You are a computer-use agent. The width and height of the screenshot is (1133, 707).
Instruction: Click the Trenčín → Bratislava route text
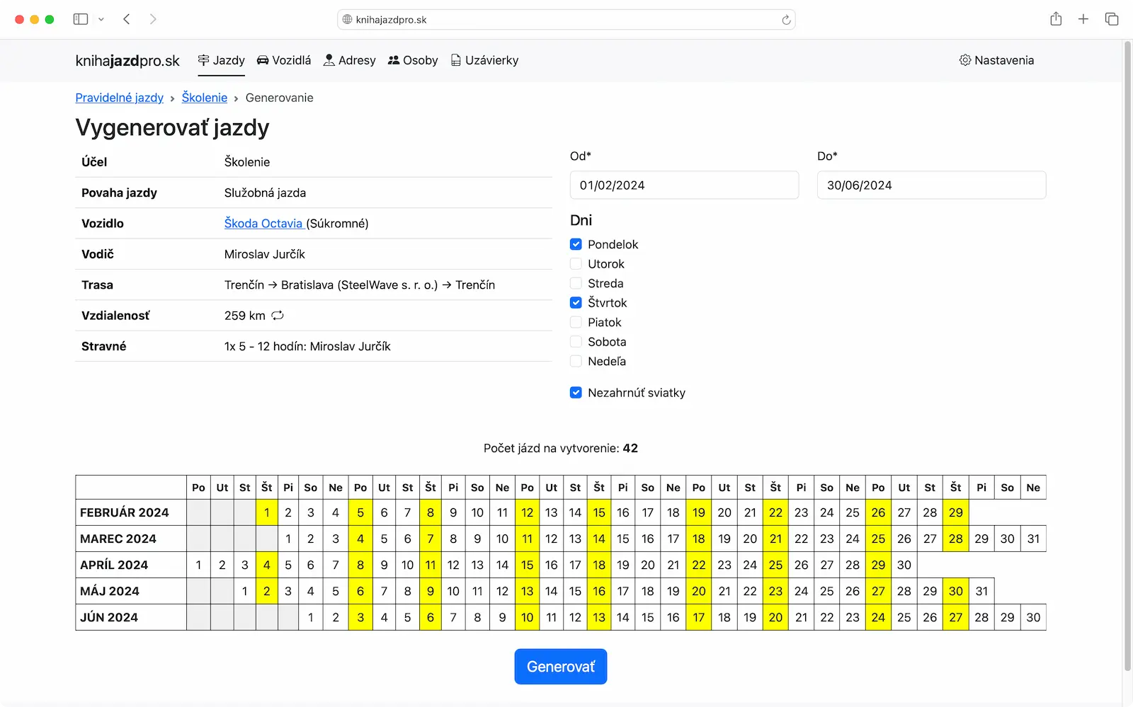(360, 285)
